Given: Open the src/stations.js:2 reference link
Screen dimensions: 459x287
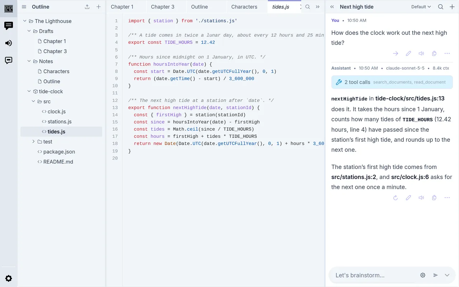Looking at the screenshot, I should pyautogui.click(x=354, y=177).
